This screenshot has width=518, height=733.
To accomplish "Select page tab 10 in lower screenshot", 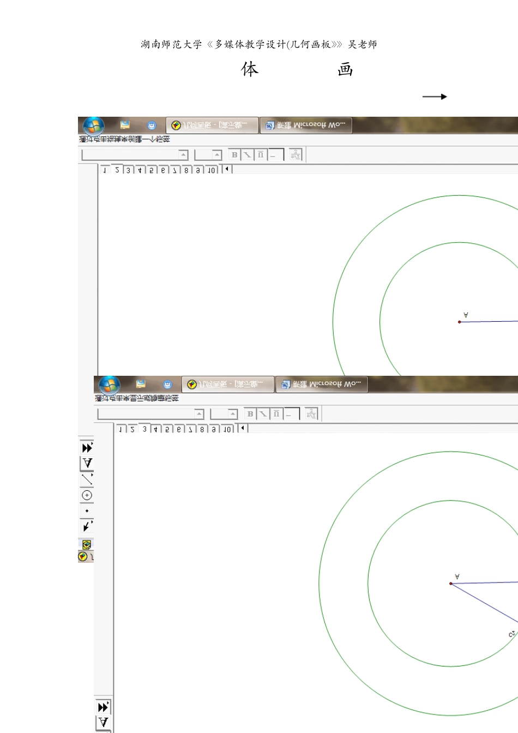I will (x=227, y=429).
